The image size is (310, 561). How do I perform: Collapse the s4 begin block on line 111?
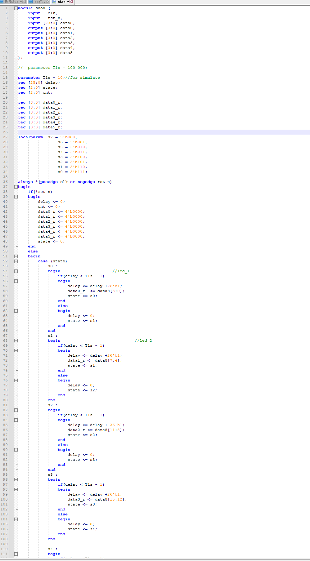(16, 554)
